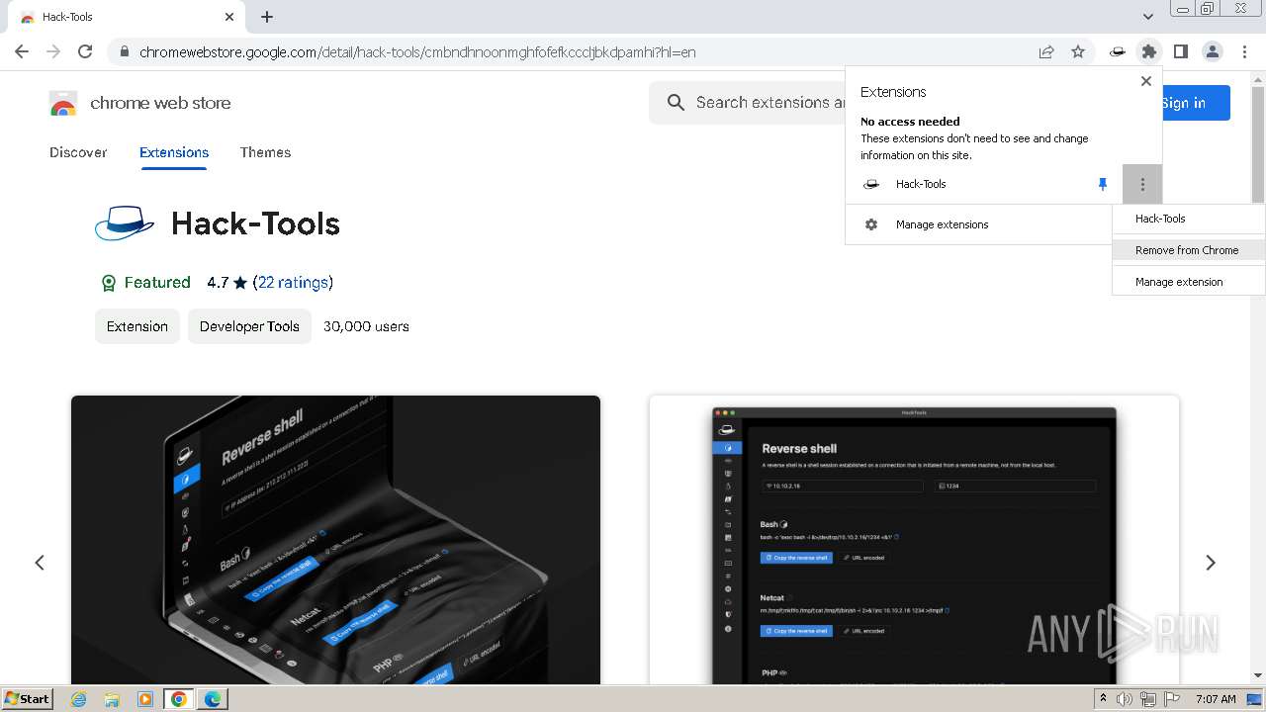Open File Explorer from the taskbar
1266x712 pixels.
[x=112, y=699]
